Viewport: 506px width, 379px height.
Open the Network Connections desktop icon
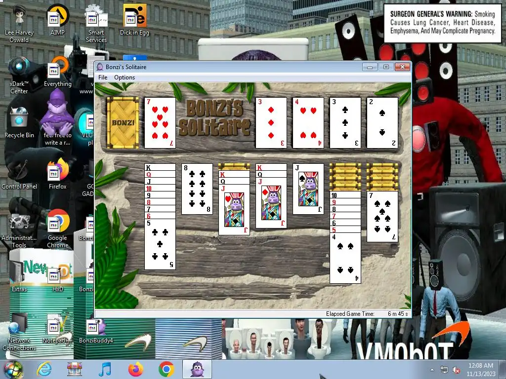pos(19,332)
